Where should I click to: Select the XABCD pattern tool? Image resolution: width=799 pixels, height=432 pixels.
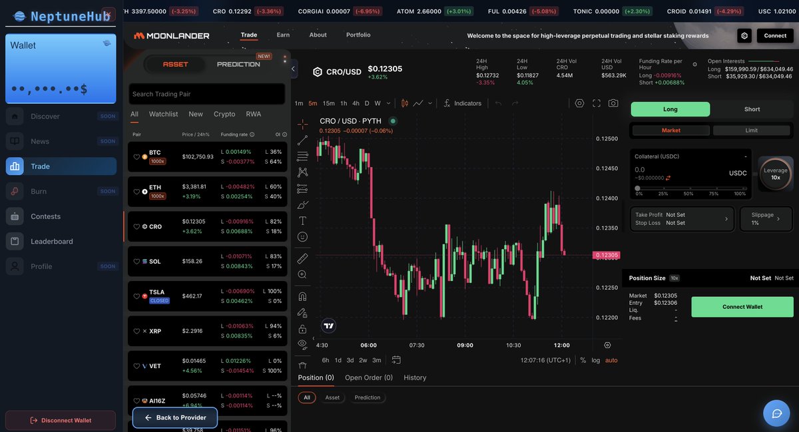click(x=302, y=172)
